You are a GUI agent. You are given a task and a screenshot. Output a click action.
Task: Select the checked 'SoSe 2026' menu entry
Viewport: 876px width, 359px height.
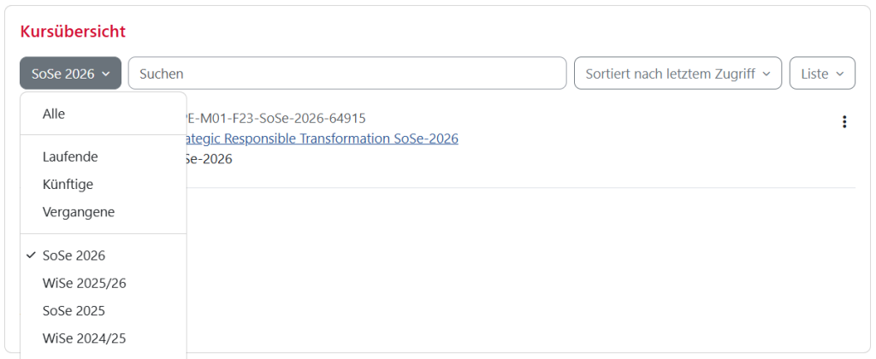coord(74,256)
